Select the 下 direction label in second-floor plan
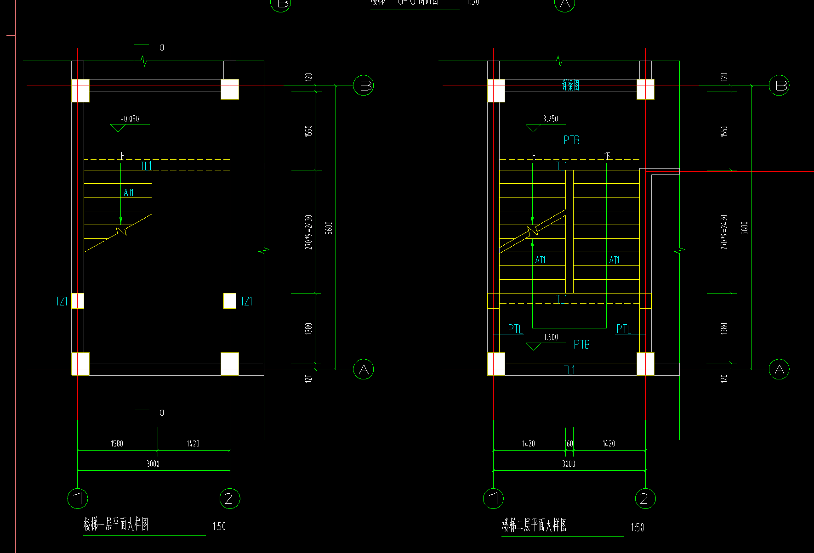The height and width of the screenshot is (553, 814). tap(608, 156)
